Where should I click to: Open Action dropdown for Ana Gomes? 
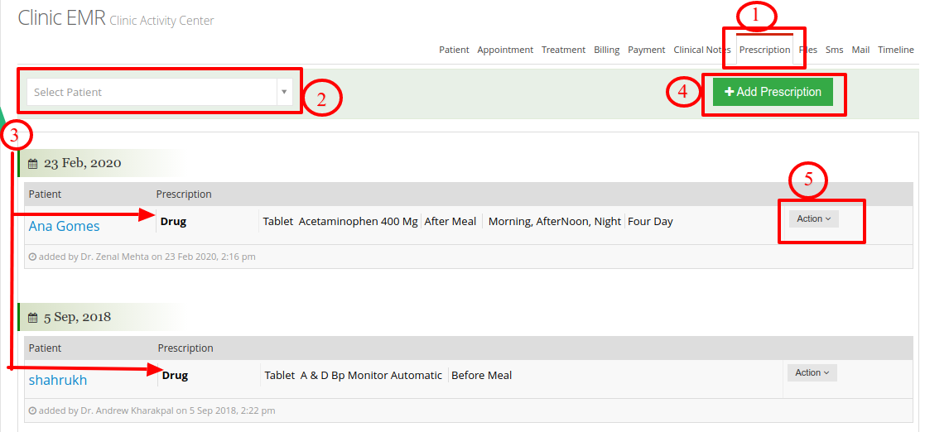[813, 218]
